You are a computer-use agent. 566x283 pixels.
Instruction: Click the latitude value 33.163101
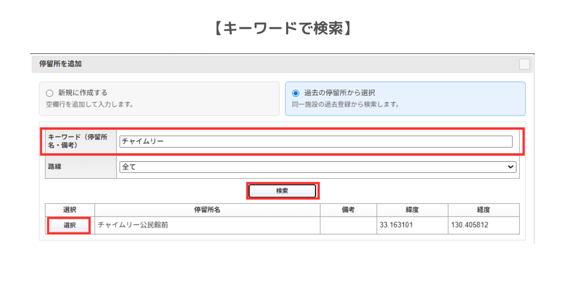coord(396,225)
